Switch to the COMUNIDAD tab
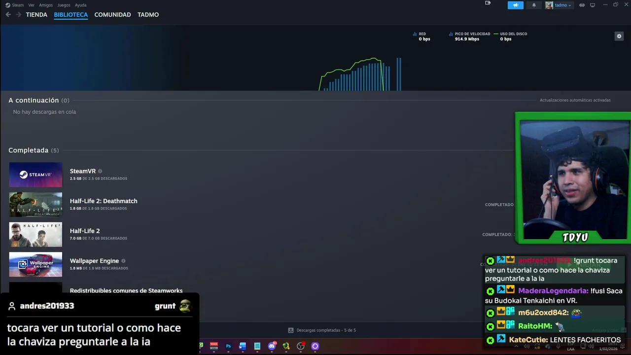Viewport: 631px width, 355px height. click(x=112, y=15)
